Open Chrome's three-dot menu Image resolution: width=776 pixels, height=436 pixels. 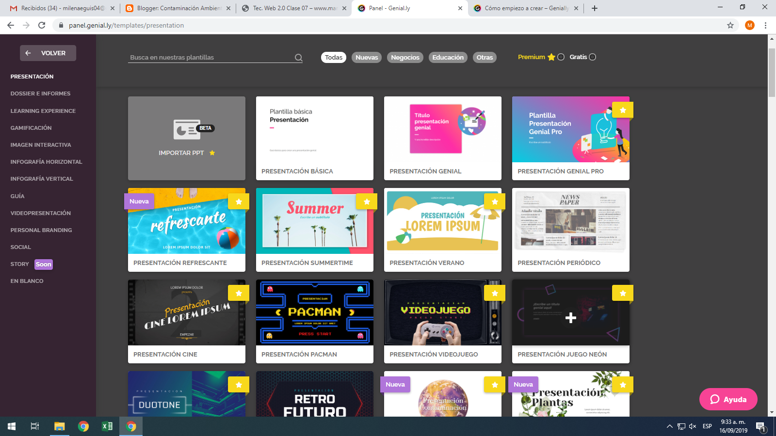766,25
